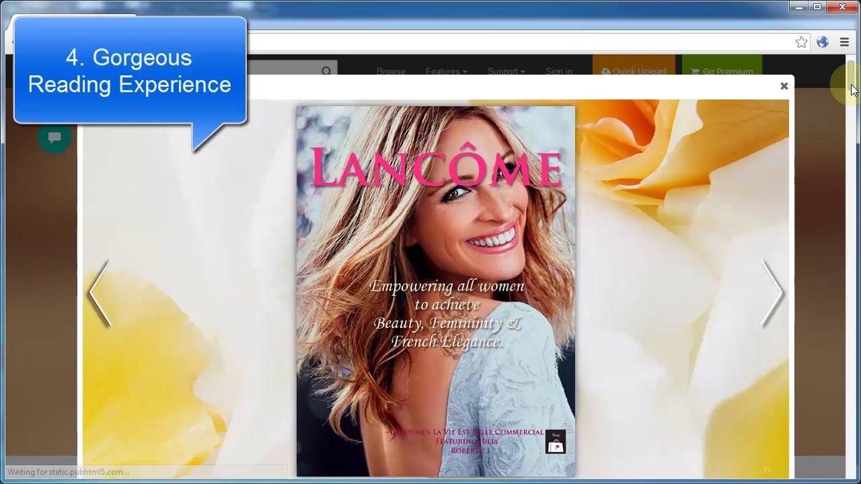Click the search magnifier icon
861x484 pixels.
pyautogui.click(x=326, y=71)
